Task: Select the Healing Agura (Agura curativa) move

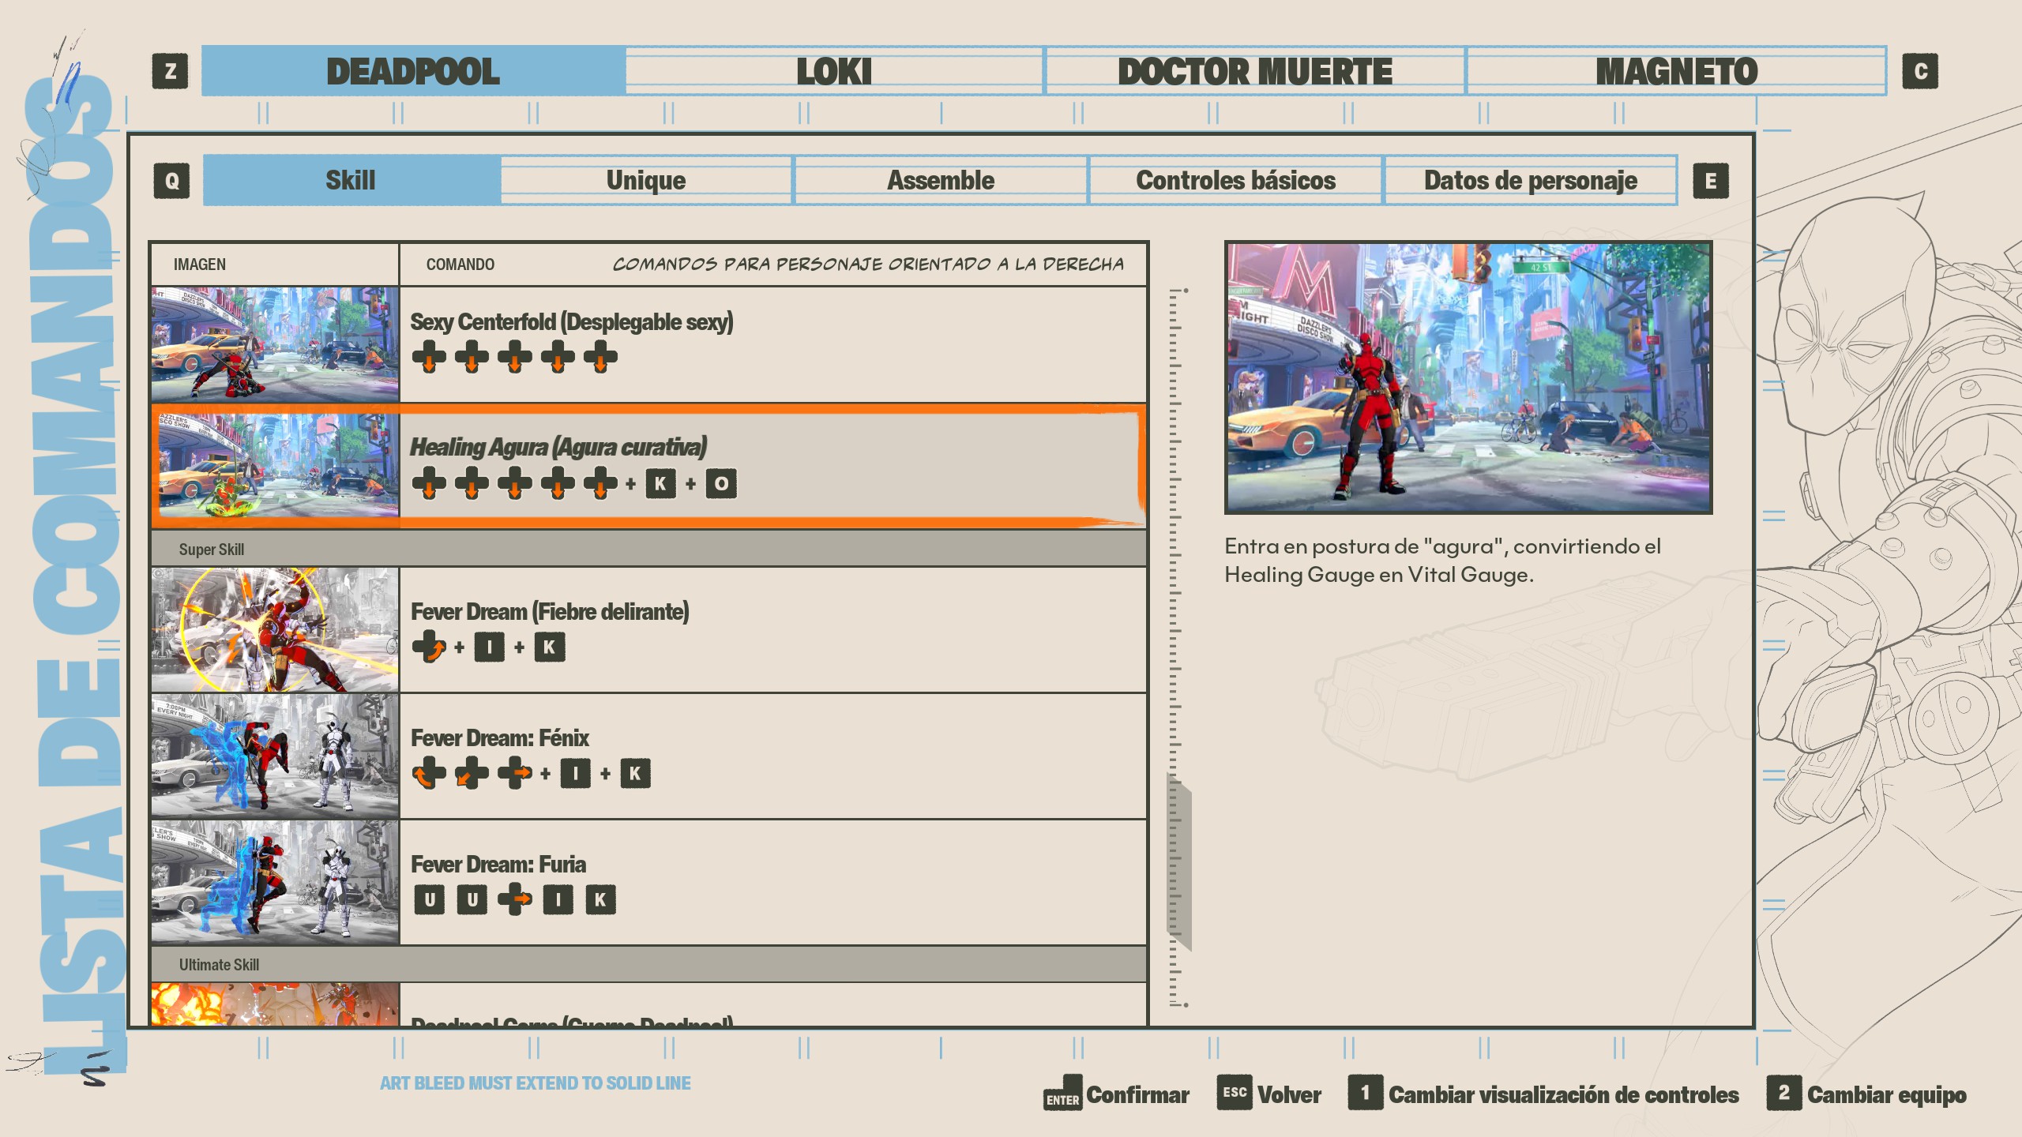Action: [x=648, y=466]
